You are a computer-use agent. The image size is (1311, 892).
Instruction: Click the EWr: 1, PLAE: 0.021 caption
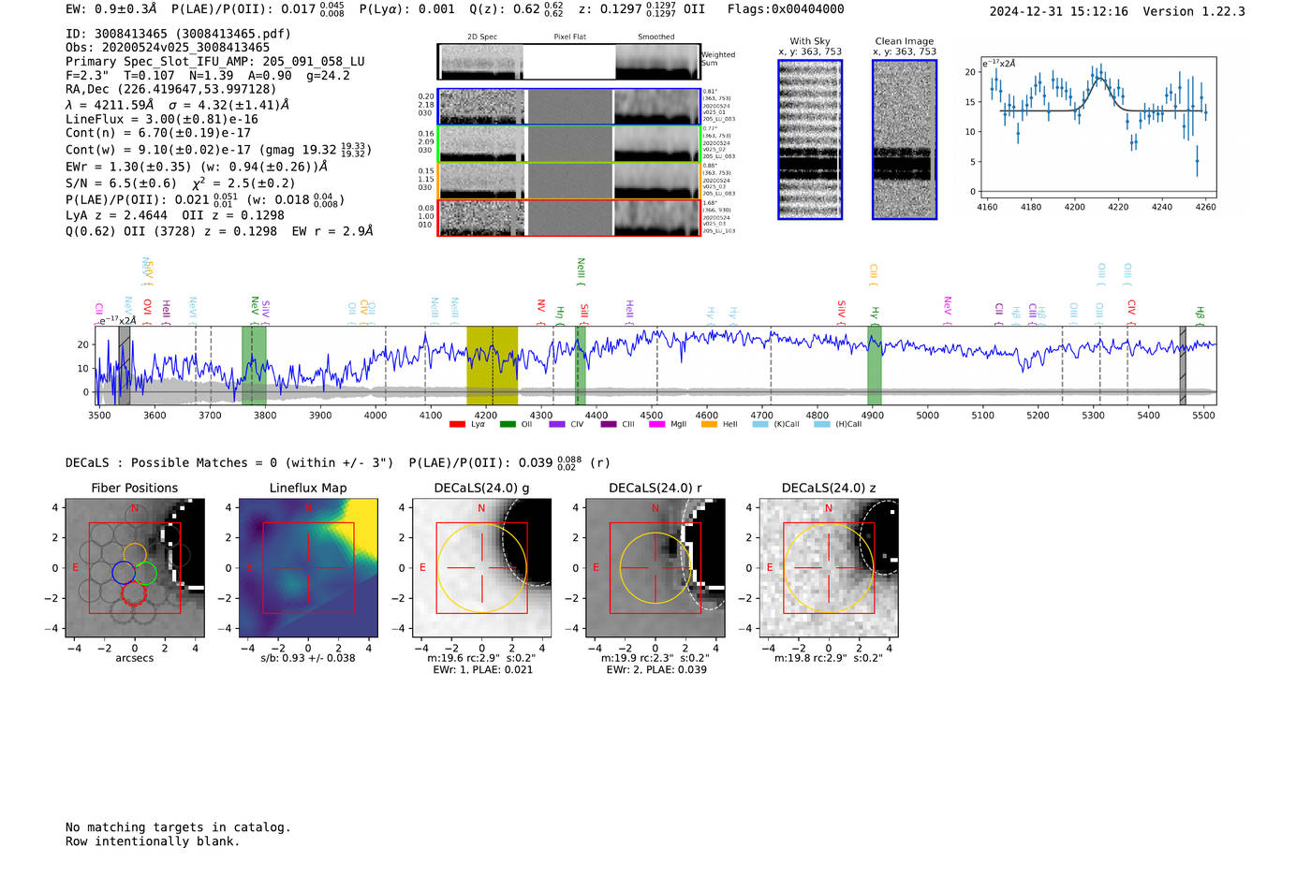click(x=483, y=669)
